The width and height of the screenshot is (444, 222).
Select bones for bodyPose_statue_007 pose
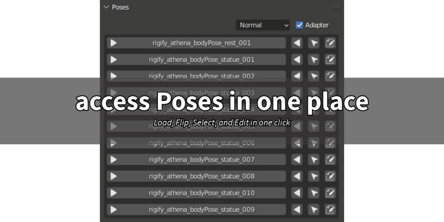314,159
